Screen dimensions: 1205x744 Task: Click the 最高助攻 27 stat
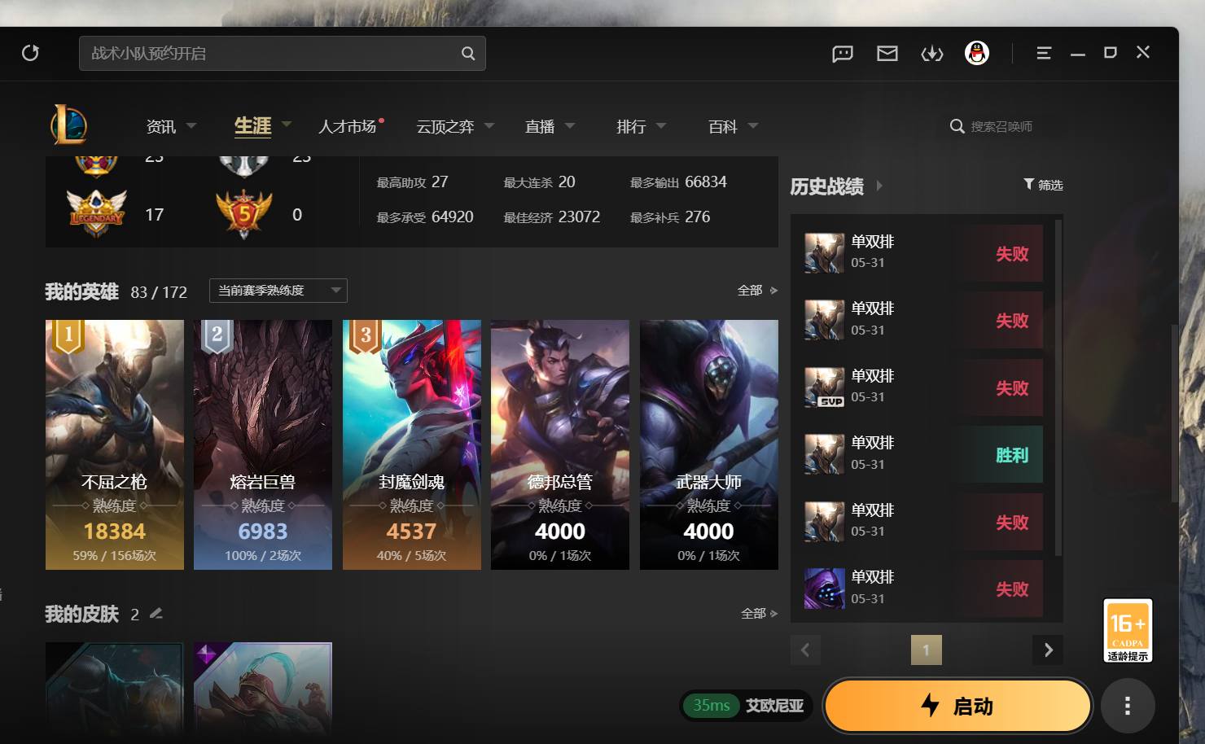pyautogui.click(x=412, y=182)
